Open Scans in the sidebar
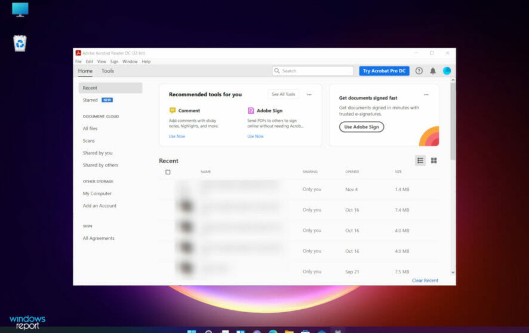The image size is (529, 333). point(89,141)
